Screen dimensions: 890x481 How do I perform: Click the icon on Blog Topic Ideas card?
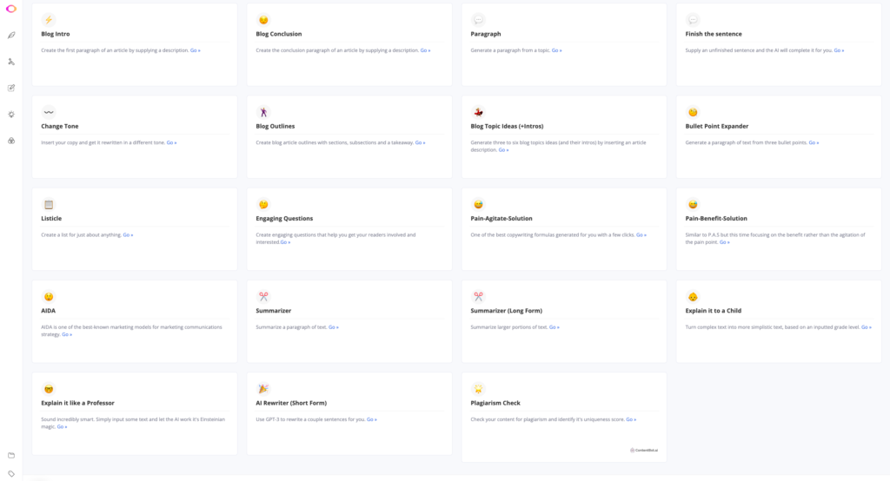(x=479, y=112)
